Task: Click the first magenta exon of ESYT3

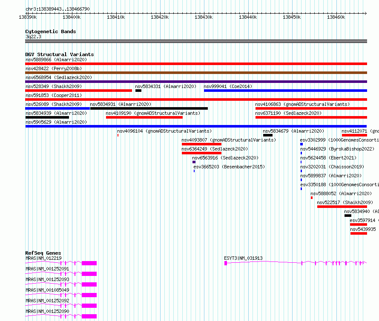Action: [x=226, y=263]
